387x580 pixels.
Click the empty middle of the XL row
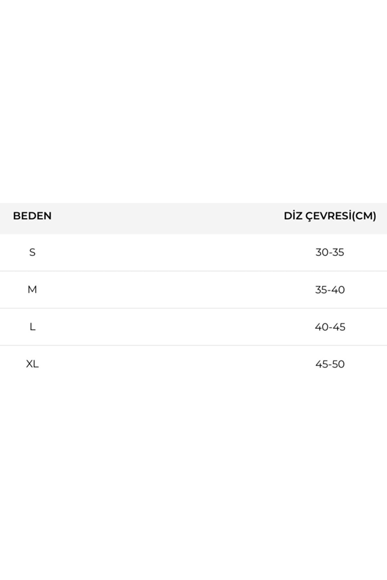[x=177, y=364]
